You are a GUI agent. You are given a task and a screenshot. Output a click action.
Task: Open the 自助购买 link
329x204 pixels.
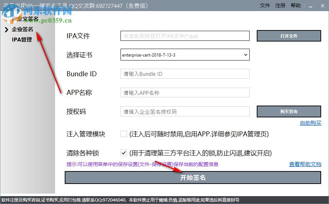(310, 123)
